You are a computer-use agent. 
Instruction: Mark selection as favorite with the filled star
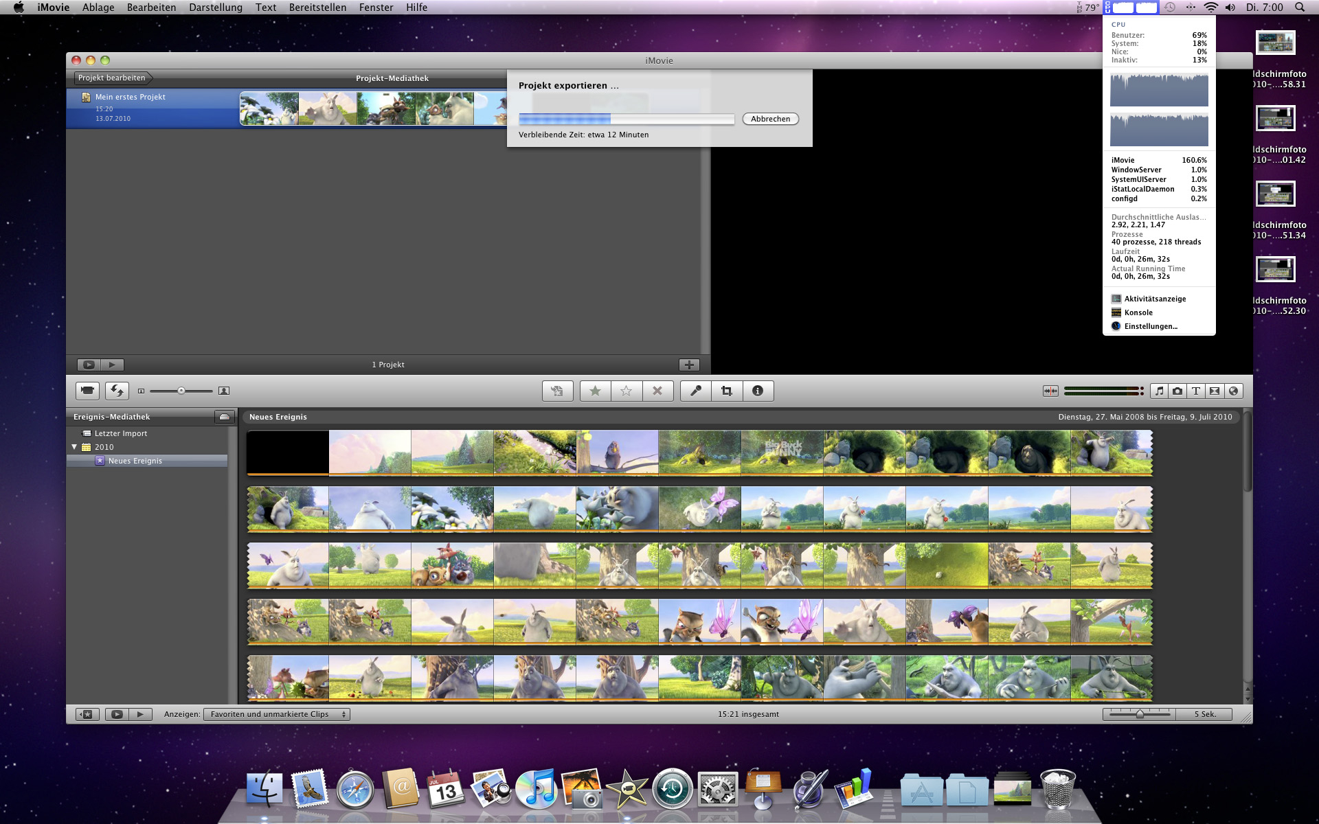tap(595, 391)
